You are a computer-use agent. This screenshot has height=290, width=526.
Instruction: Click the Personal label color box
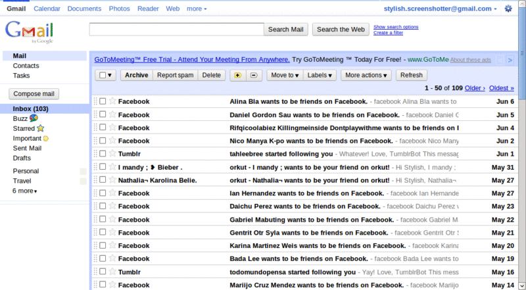[x=84, y=172]
